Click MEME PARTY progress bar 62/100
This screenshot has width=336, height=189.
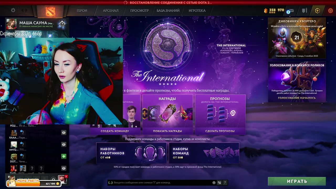34,183
